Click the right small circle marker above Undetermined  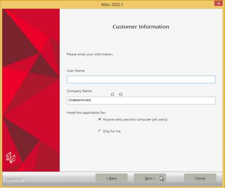point(121,95)
